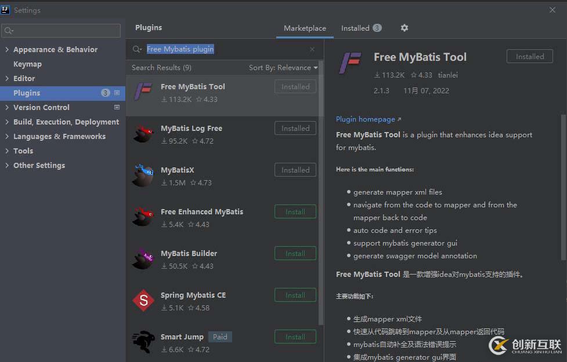Switch to the Marketplace tab
567x362 pixels.
tap(305, 28)
